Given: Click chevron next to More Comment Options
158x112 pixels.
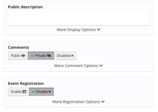Looking at the screenshot, I should (101, 66).
